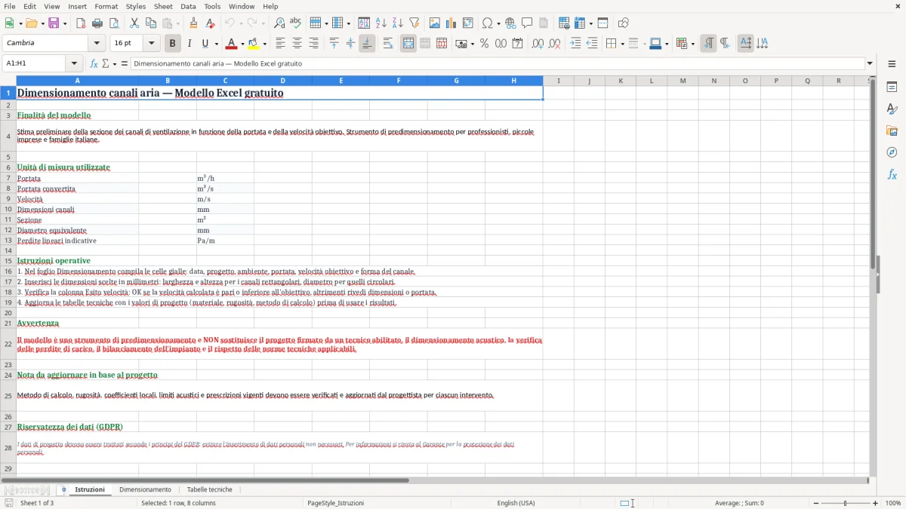
Task: Toggle Merge and Center Cells
Action: point(408,44)
